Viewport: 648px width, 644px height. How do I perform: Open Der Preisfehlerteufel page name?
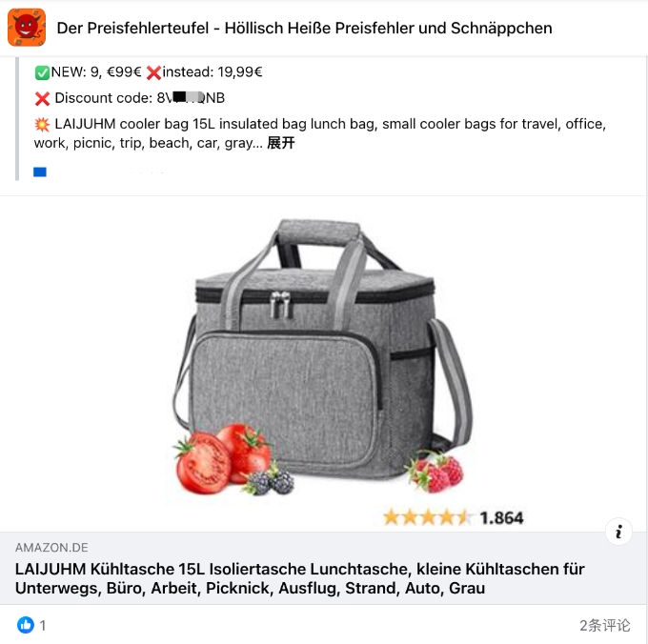304,28
